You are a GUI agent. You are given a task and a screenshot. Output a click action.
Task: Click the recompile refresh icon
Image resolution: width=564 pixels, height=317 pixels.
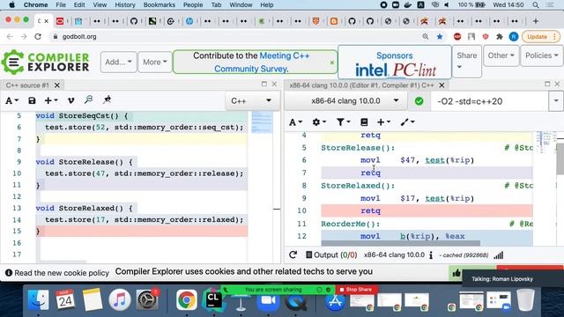[293, 254]
